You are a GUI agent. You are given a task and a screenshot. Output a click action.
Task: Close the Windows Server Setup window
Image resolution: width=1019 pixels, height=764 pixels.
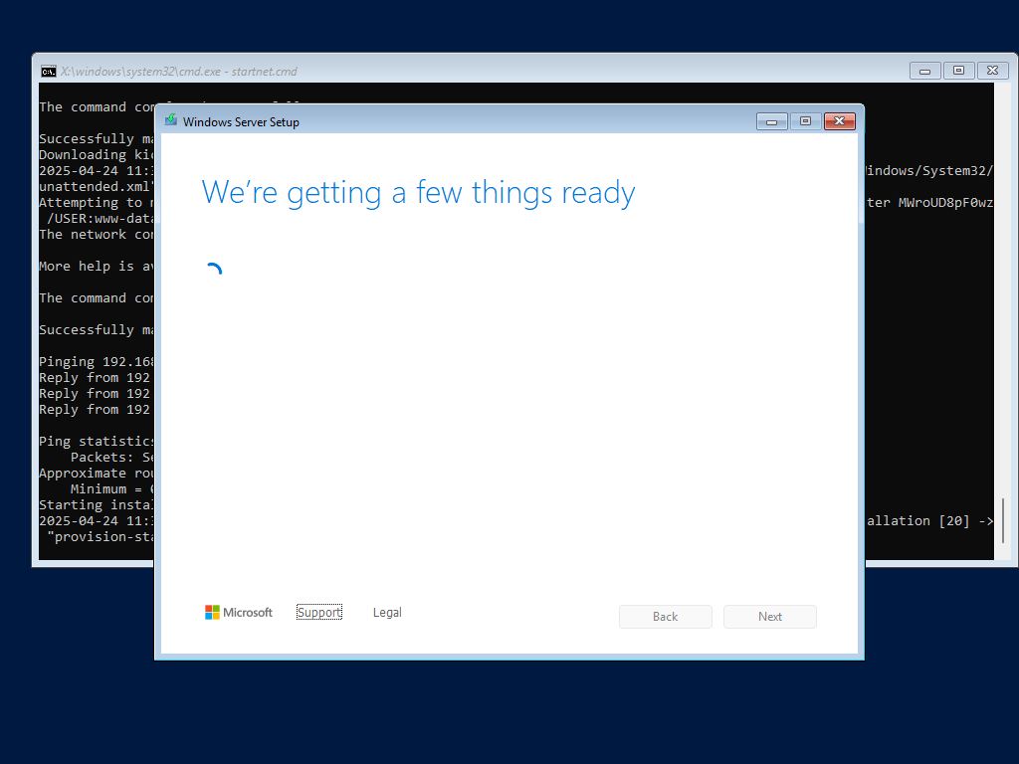tap(840, 121)
